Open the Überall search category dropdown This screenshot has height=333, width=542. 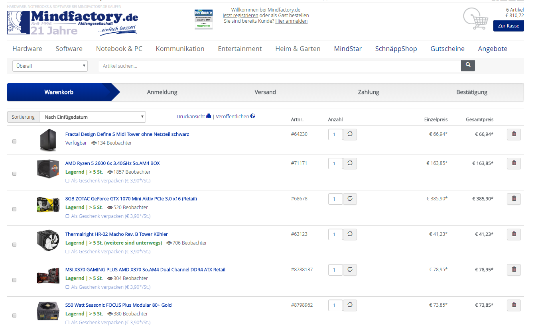[50, 66]
